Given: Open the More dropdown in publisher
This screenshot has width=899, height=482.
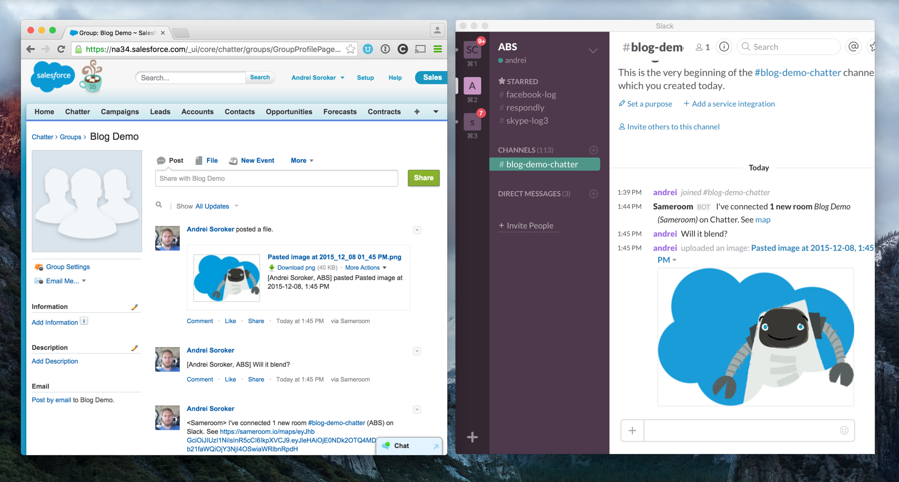Looking at the screenshot, I should (x=302, y=160).
